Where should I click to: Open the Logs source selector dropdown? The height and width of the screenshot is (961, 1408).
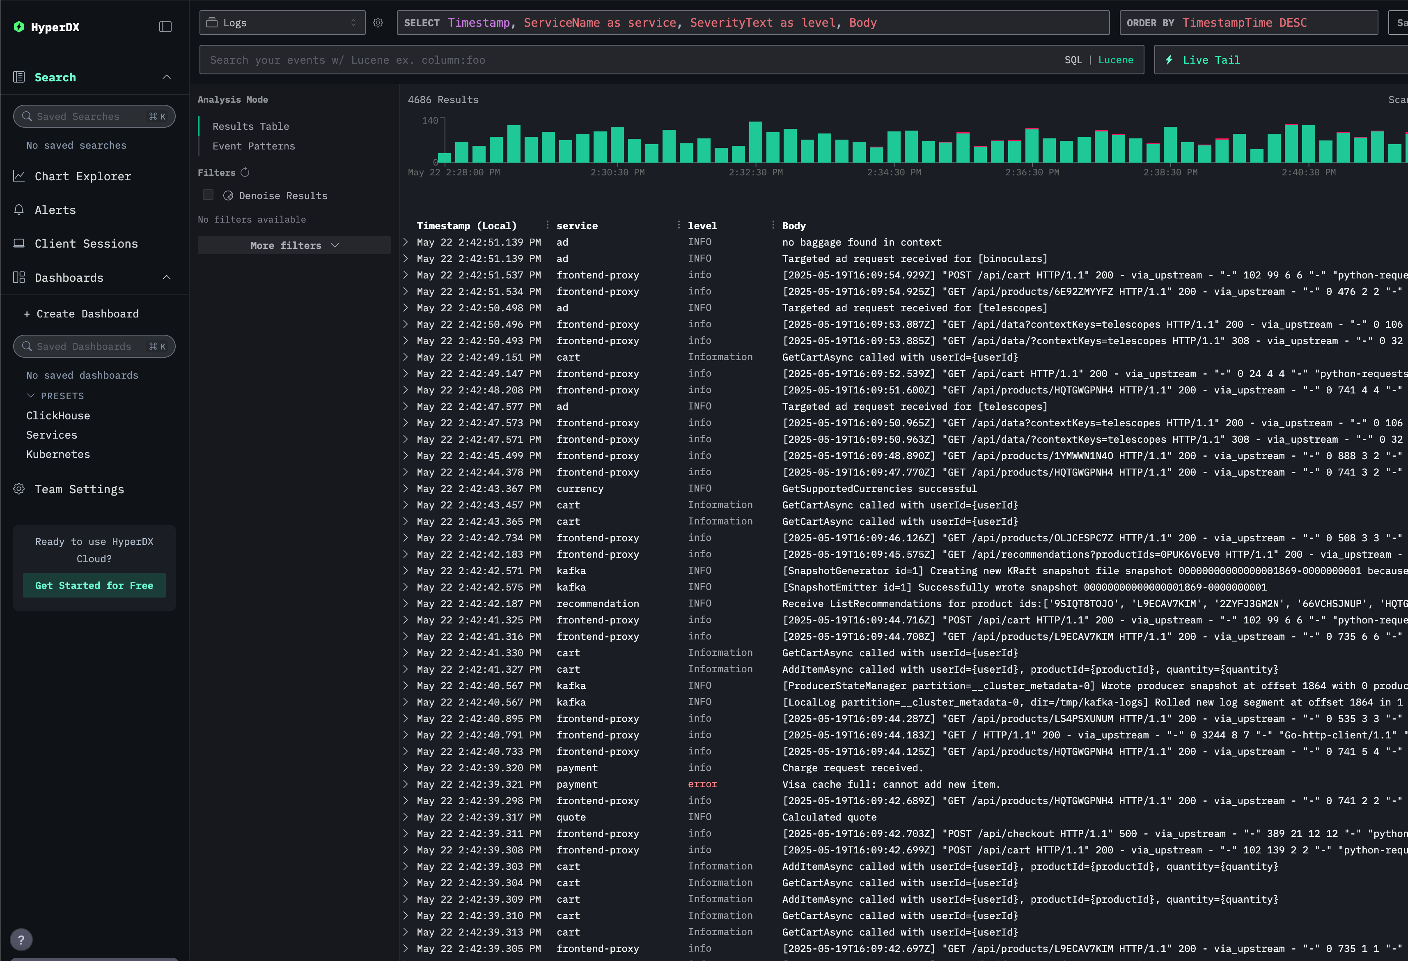pos(282,23)
